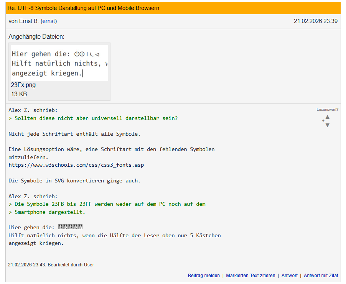Click the '13 KB' file size text
This screenshot has width=346, height=284.
(x=19, y=94)
